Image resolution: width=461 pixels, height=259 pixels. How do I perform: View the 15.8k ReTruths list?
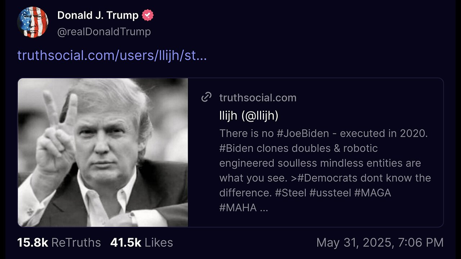pos(59,242)
